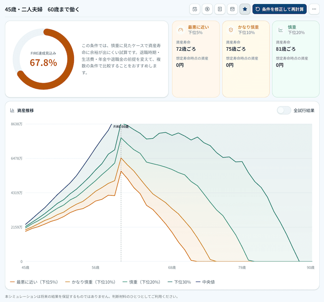Viewport: 324px width, 302px height.
Task: Click the wallet card icon button
Action: pos(232,9)
